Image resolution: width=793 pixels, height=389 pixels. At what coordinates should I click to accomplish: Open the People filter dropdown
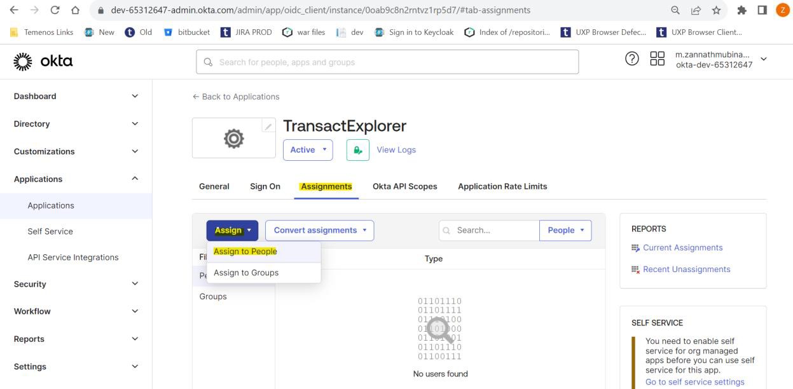click(565, 230)
